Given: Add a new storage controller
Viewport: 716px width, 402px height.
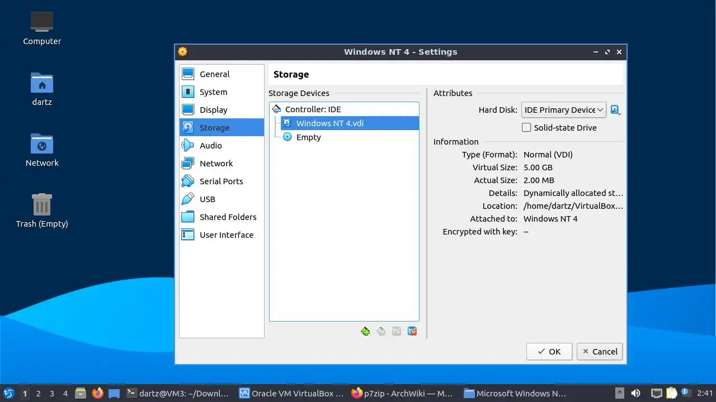Looking at the screenshot, I should pyautogui.click(x=365, y=332).
